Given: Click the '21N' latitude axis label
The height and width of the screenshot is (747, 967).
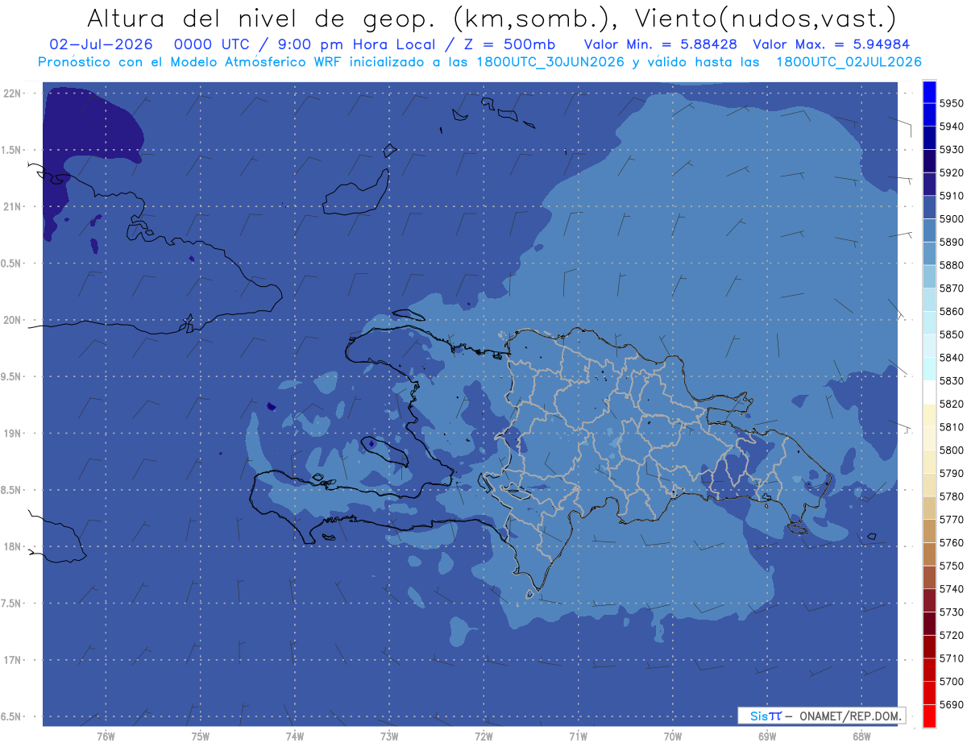Looking at the screenshot, I should (13, 207).
